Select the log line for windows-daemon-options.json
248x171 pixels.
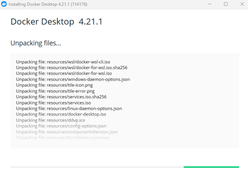(73, 79)
